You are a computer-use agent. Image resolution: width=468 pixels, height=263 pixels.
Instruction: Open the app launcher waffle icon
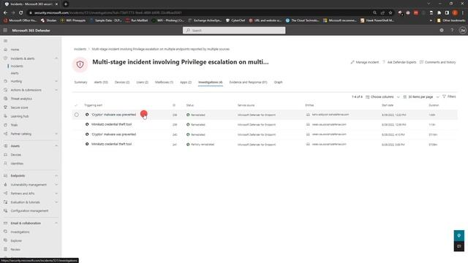coord(5,31)
